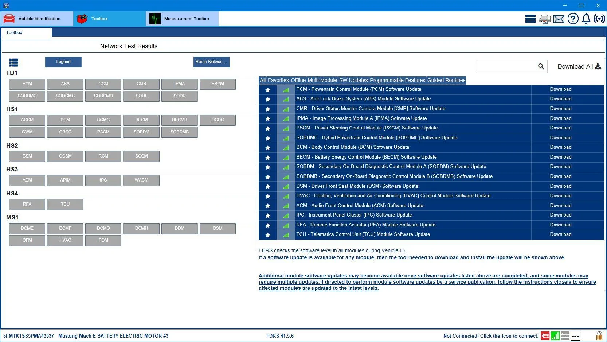This screenshot has height=342, width=607.
Task: Click the signal bars icon in PCM row
Action: (x=286, y=90)
